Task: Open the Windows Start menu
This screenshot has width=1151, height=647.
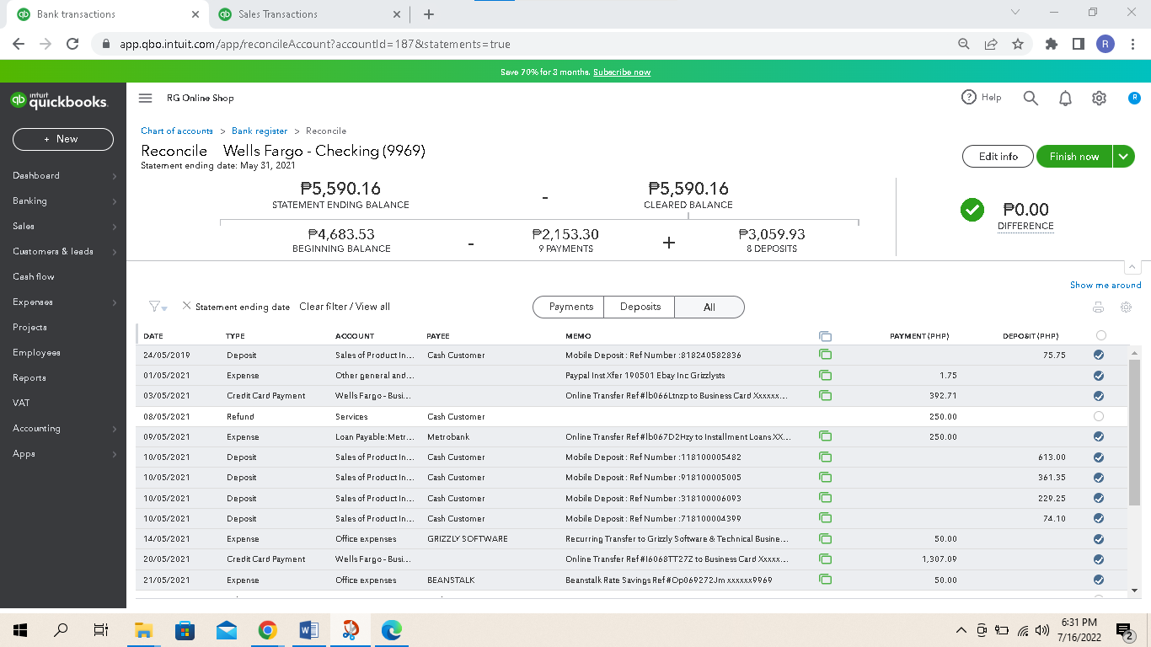Action: (x=20, y=629)
